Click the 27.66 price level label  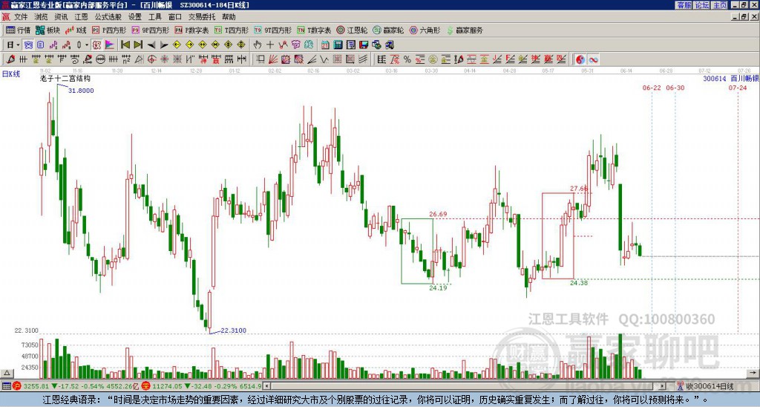click(x=579, y=189)
